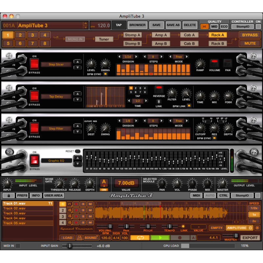Viewport: 263px width, 263px height.
Task: Click the PREFS button
Action: (22, 195)
